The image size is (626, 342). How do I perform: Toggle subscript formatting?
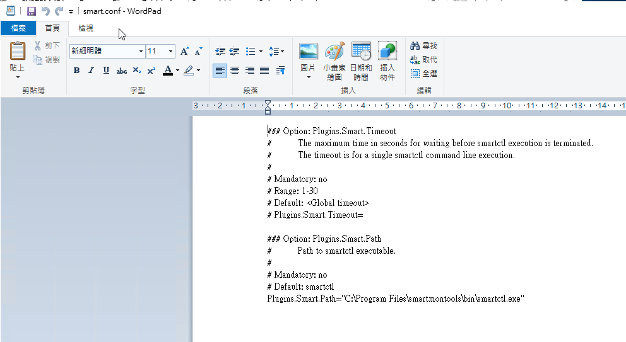(x=136, y=71)
